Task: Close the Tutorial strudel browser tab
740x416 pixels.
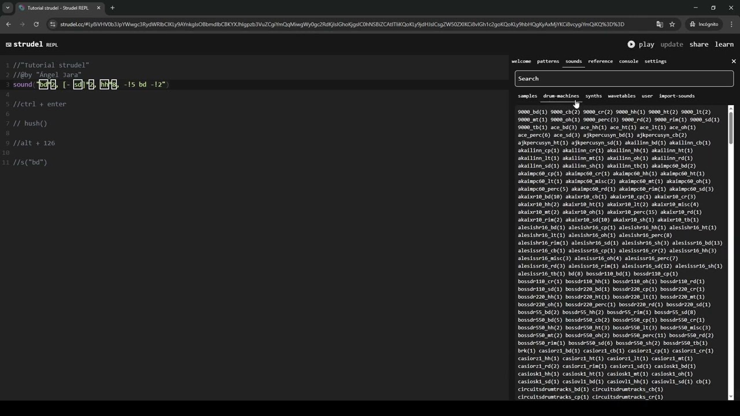Action: [98, 8]
